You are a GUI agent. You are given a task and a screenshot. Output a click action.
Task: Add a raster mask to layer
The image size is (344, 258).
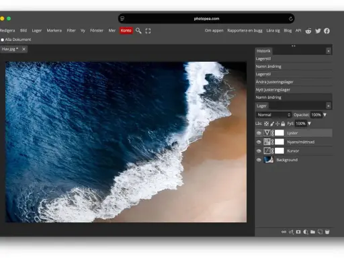tap(298, 232)
